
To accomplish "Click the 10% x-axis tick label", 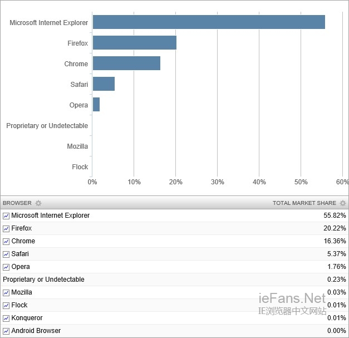I will [x=134, y=182].
